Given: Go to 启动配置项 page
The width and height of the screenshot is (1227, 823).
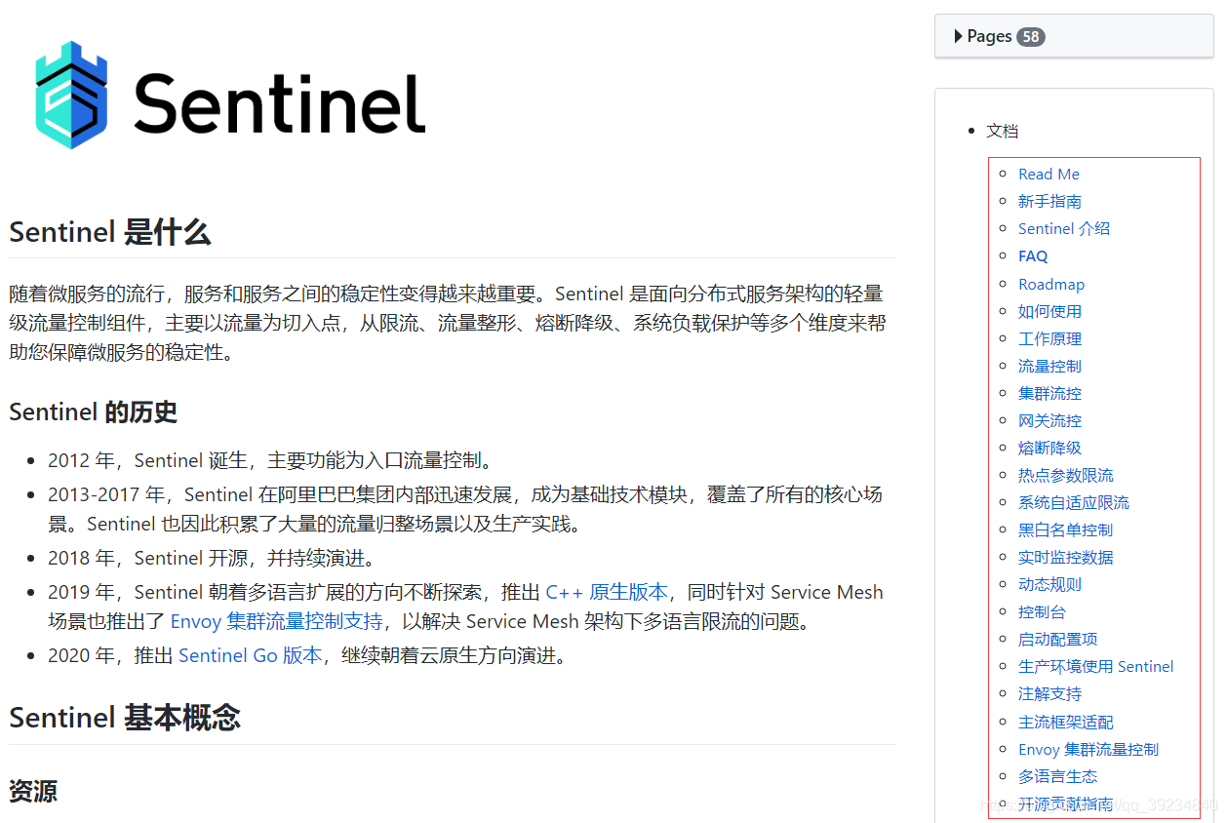Looking at the screenshot, I should [1058, 639].
